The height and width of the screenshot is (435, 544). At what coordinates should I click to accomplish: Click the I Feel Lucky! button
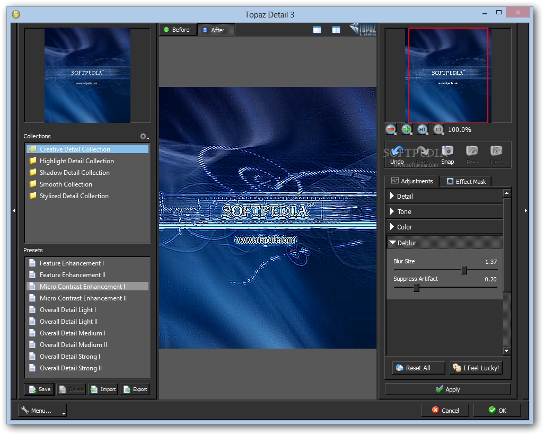(476, 368)
